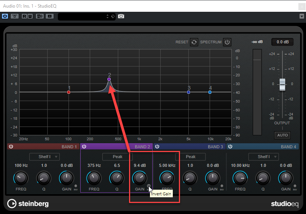Click the camera snapshot icon
306x214 pixels.
[x=121, y=16]
